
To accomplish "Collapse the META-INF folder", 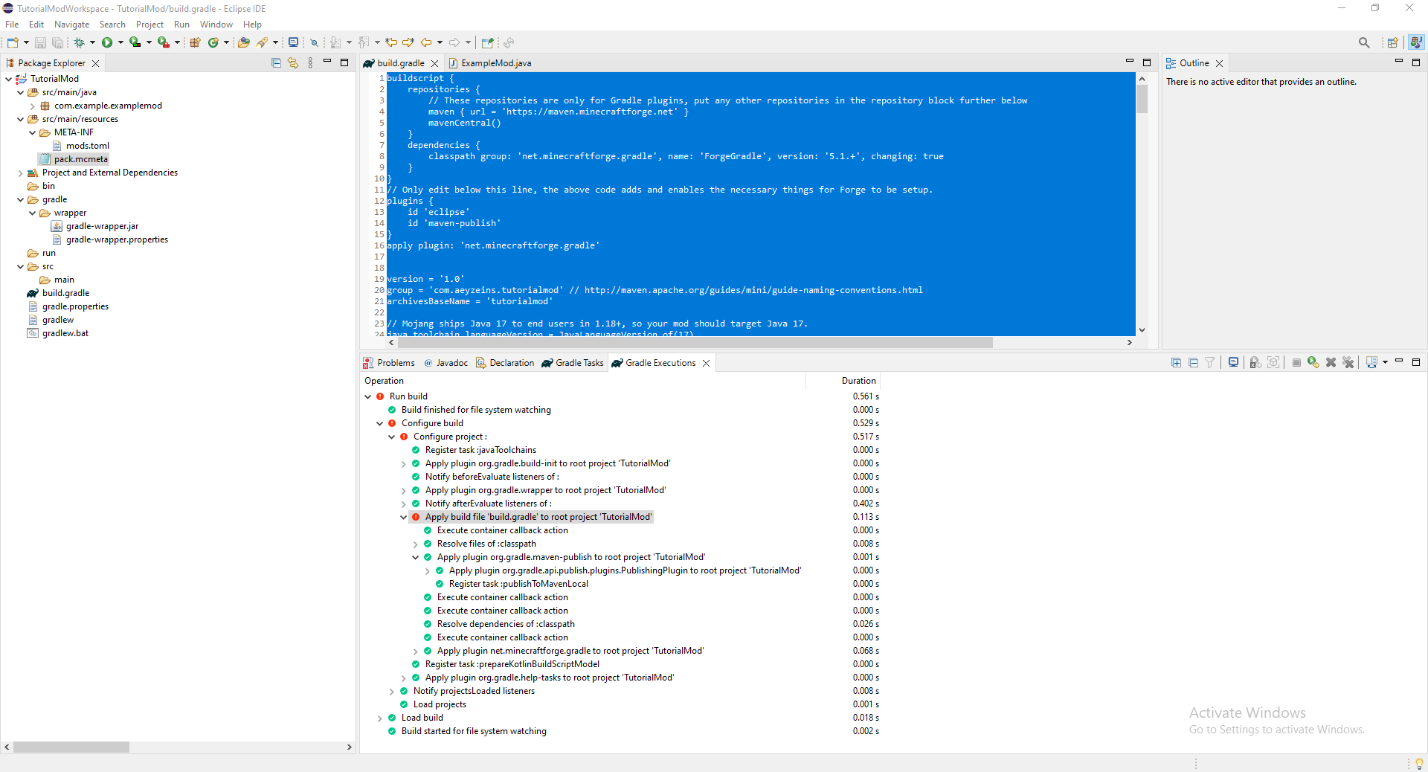I will pos(33,133).
